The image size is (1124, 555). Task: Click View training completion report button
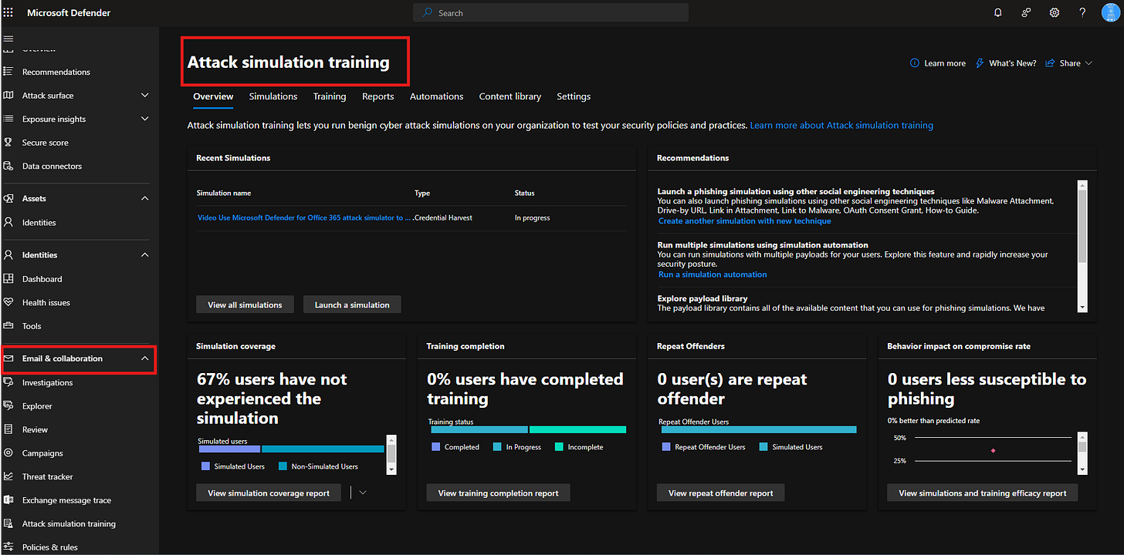tap(498, 493)
